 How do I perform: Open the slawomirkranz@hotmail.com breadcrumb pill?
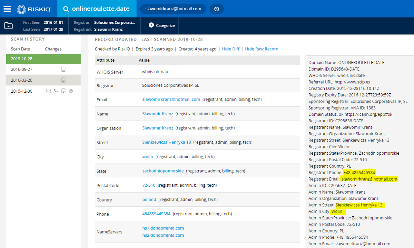click(x=173, y=9)
